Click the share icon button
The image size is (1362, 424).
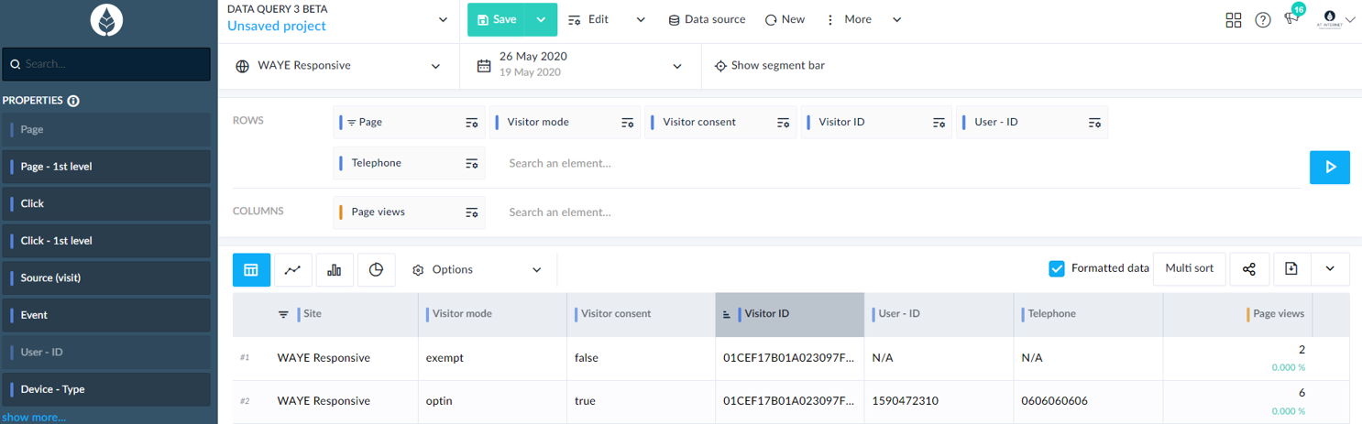(1249, 269)
